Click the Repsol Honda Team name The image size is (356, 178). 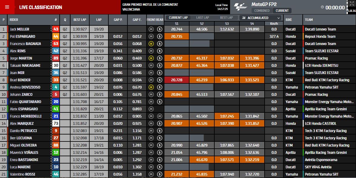pos(320,37)
